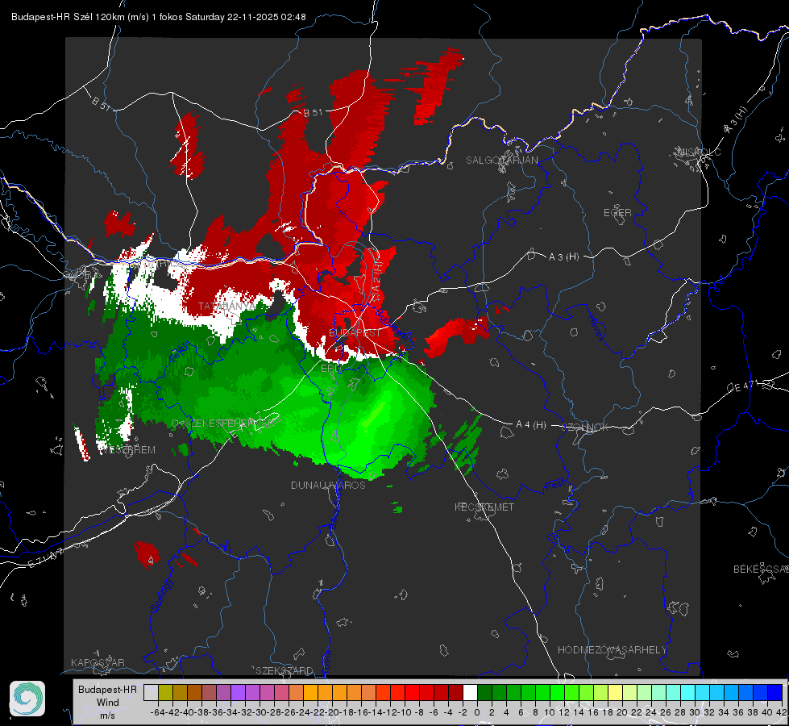The width and height of the screenshot is (789, 726).
Task: Click the white legend swatch between -2 and 0
Action: click(470, 692)
